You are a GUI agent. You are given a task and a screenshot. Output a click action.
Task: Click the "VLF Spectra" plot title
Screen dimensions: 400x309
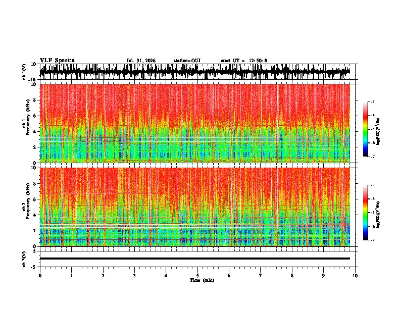click(x=57, y=61)
